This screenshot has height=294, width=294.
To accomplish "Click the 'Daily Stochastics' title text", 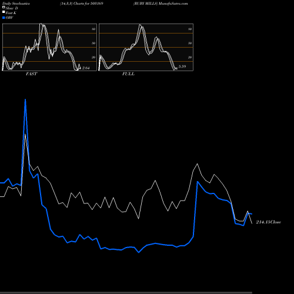I will [x=16, y=4].
